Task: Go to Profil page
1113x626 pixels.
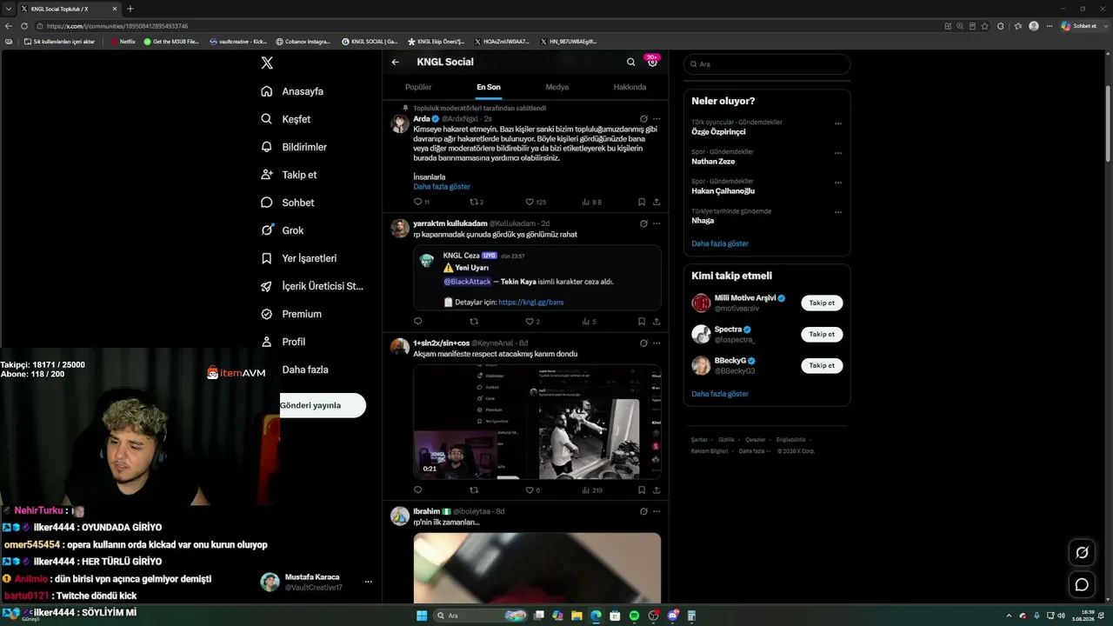Action: tap(283, 342)
